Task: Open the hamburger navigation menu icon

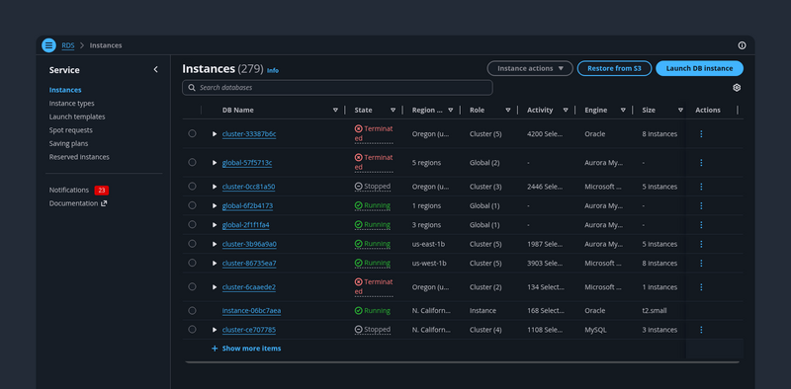Action: point(48,45)
